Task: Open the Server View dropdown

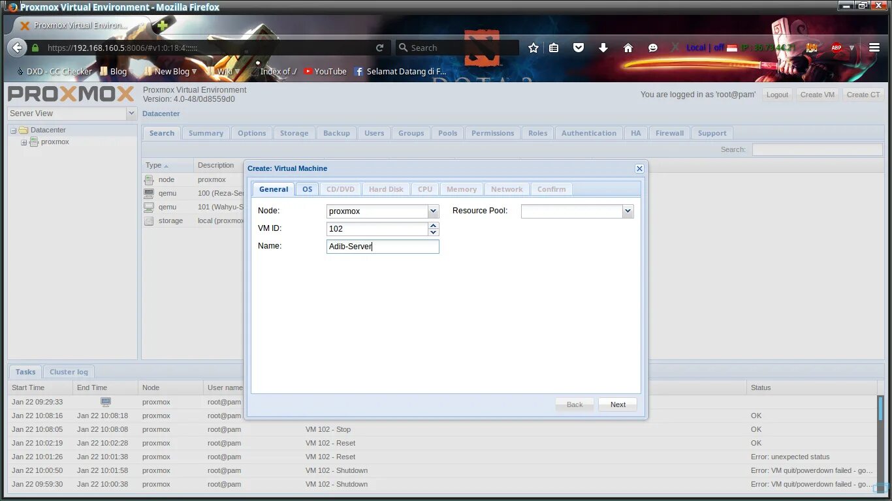Action: pos(131,114)
